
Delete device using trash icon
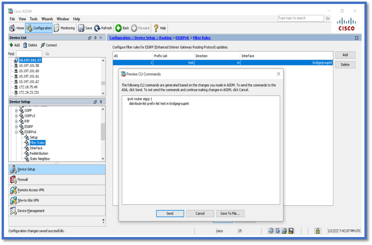coord(30,45)
